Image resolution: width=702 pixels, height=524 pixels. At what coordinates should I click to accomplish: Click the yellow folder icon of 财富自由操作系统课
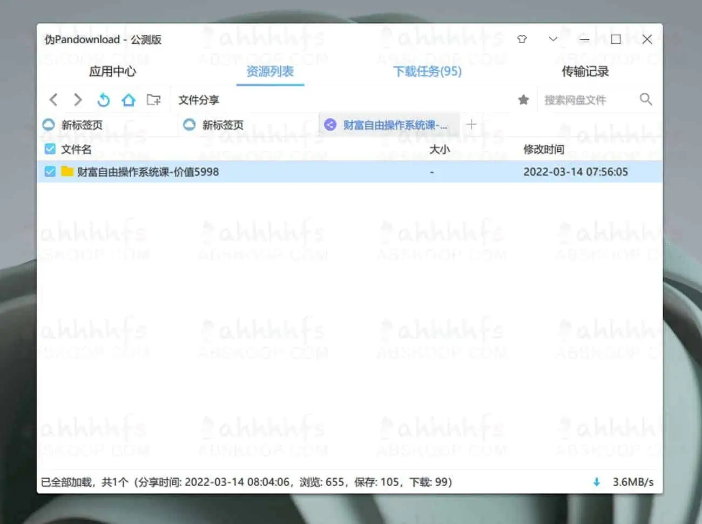pos(67,171)
